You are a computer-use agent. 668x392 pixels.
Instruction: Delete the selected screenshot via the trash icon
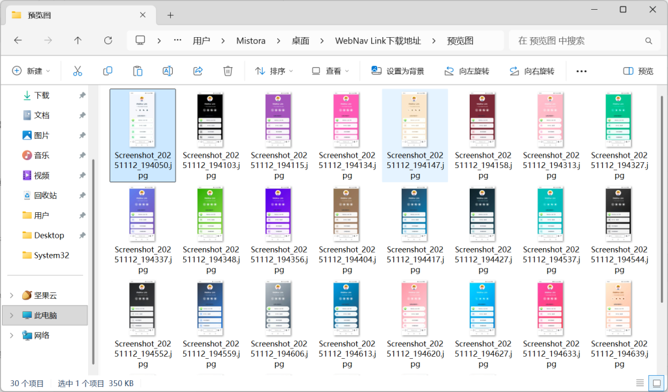[227, 70]
